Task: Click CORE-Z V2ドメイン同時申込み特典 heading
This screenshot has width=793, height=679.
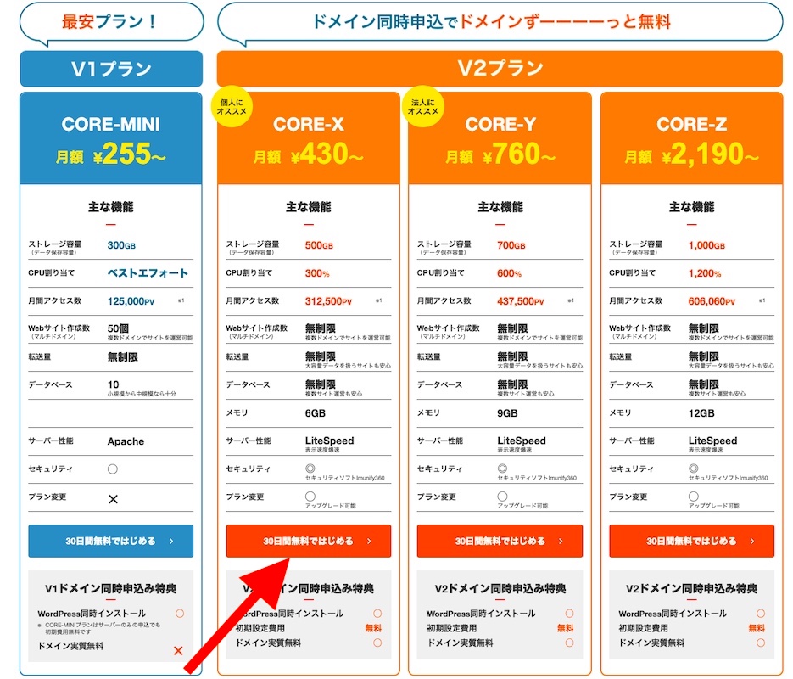Action: click(x=691, y=589)
